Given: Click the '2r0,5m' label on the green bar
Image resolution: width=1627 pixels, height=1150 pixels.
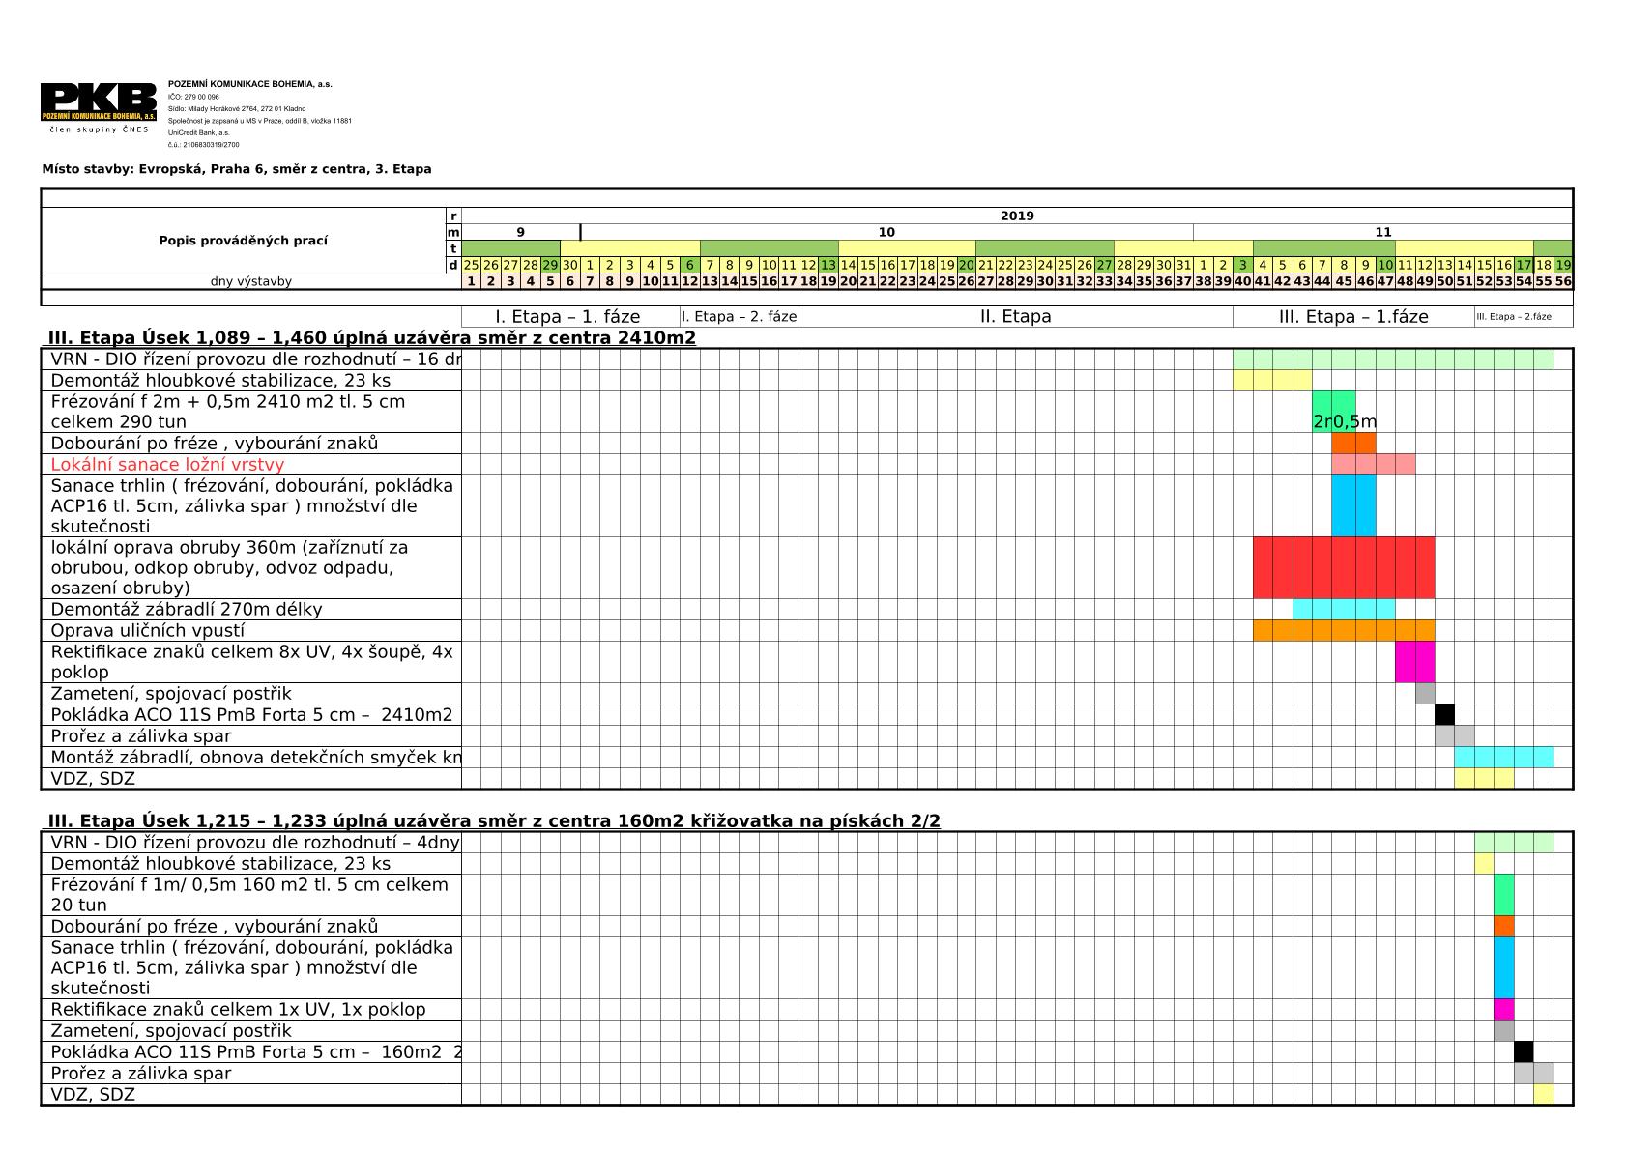Looking at the screenshot, I should click(x=1344, y=422).
